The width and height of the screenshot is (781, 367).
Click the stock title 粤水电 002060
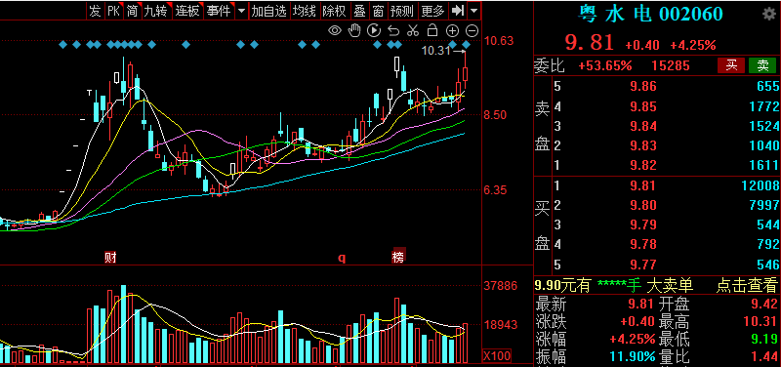coord(650,14)
